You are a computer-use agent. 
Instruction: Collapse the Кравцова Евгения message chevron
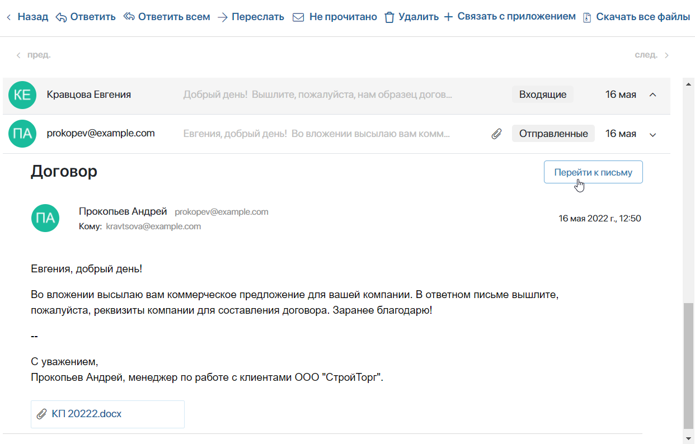[652, 95]
